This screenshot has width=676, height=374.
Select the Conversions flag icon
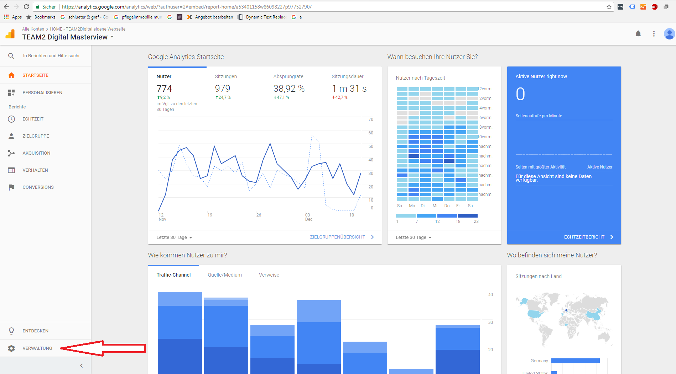coord(12,187)
